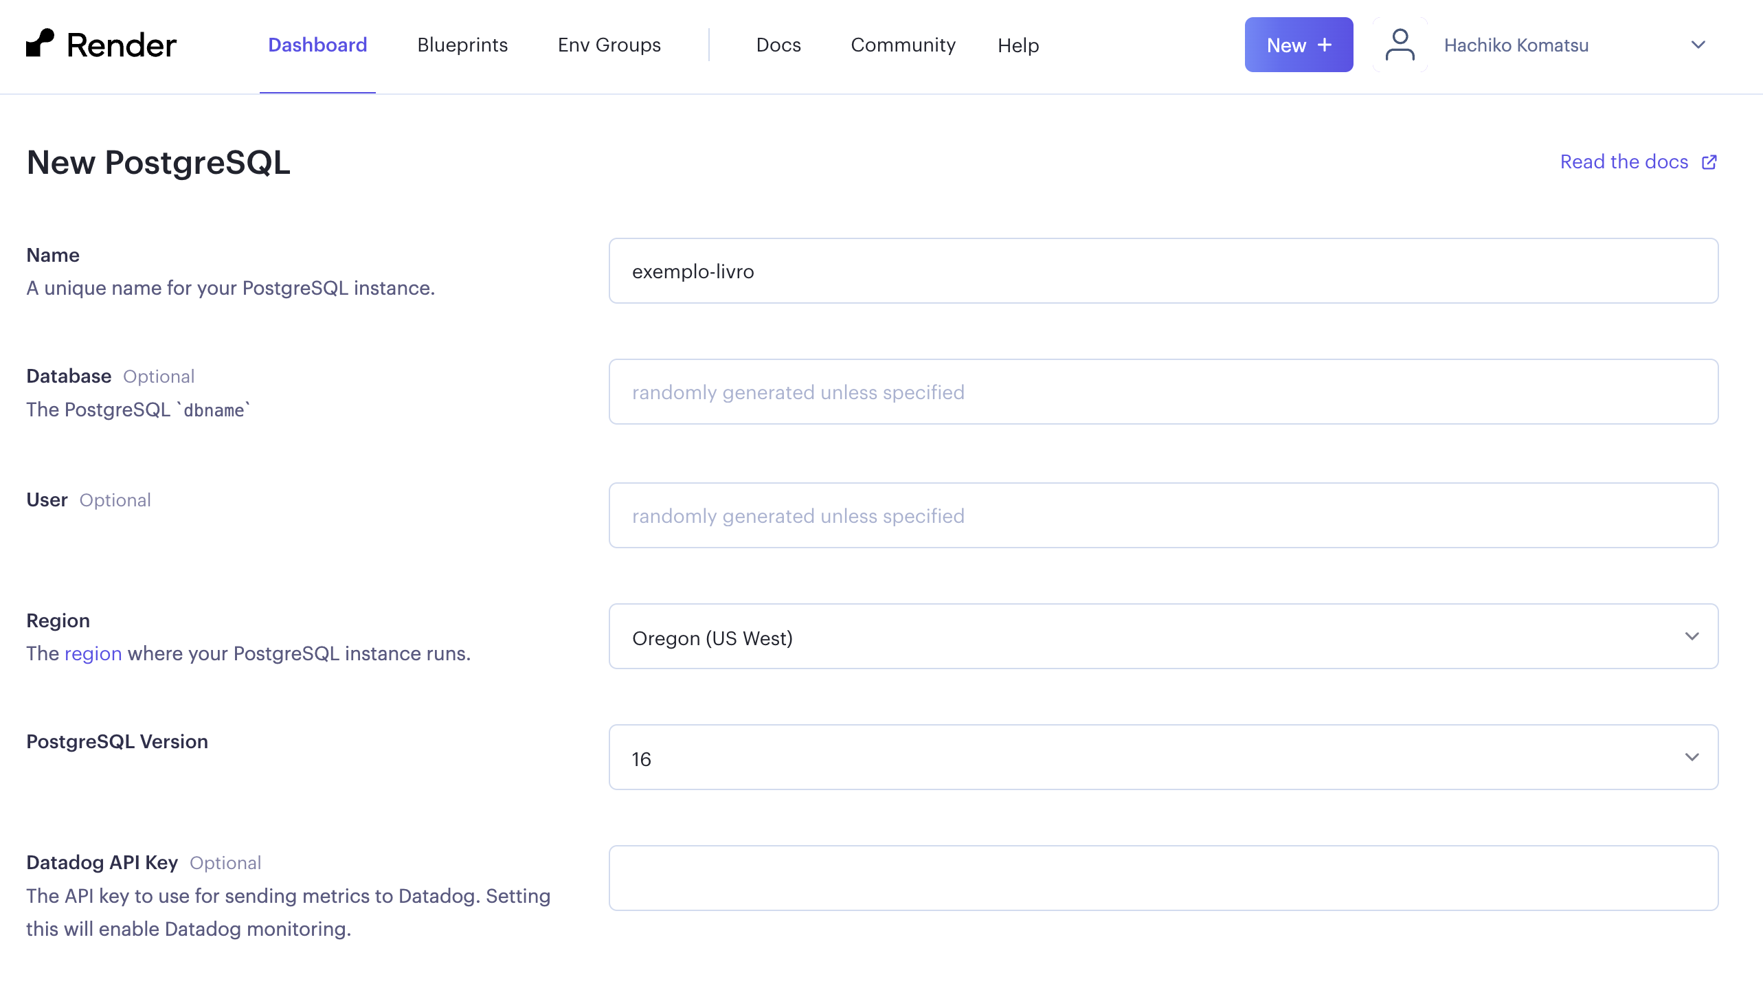
Task: Open the Help menu item
Action: pos(1018,45)
